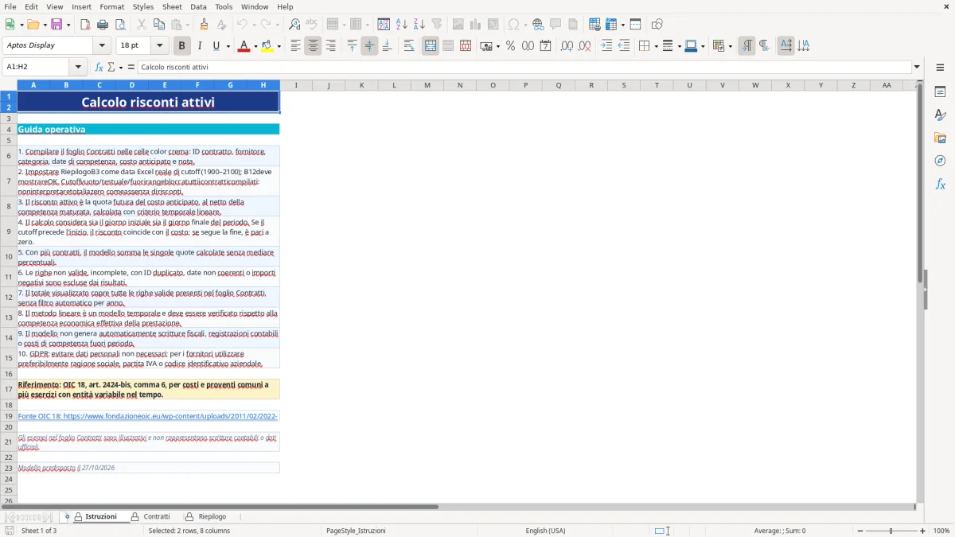Open the Conditional Formatting dropdown arrow
955x537 pixels.
coord(730,46)
